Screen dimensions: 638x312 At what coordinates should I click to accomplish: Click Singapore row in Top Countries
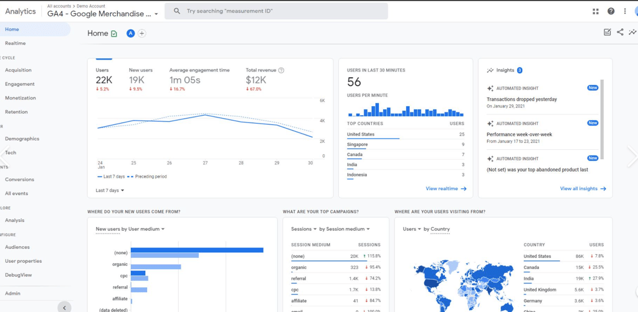(405, 145)
